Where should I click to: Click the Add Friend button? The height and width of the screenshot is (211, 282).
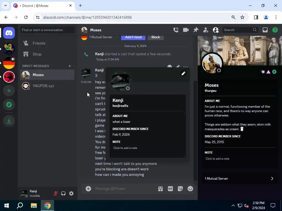coord(133,37)
